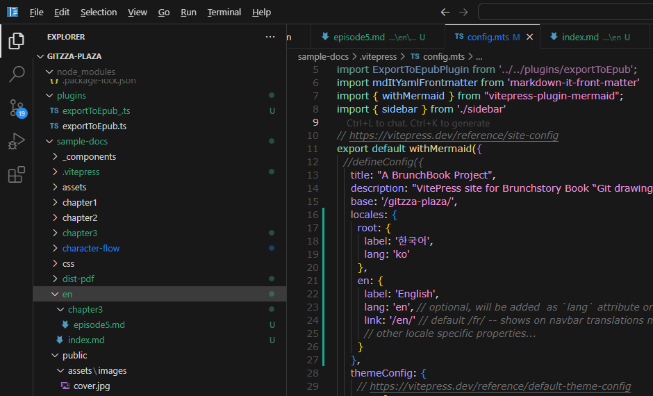Open the Terminal menu

[x=224, y=12]
